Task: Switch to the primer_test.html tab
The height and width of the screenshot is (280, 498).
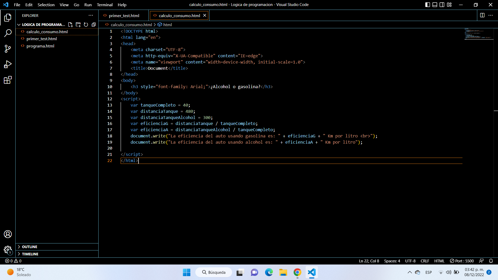Action: [124, 16]
